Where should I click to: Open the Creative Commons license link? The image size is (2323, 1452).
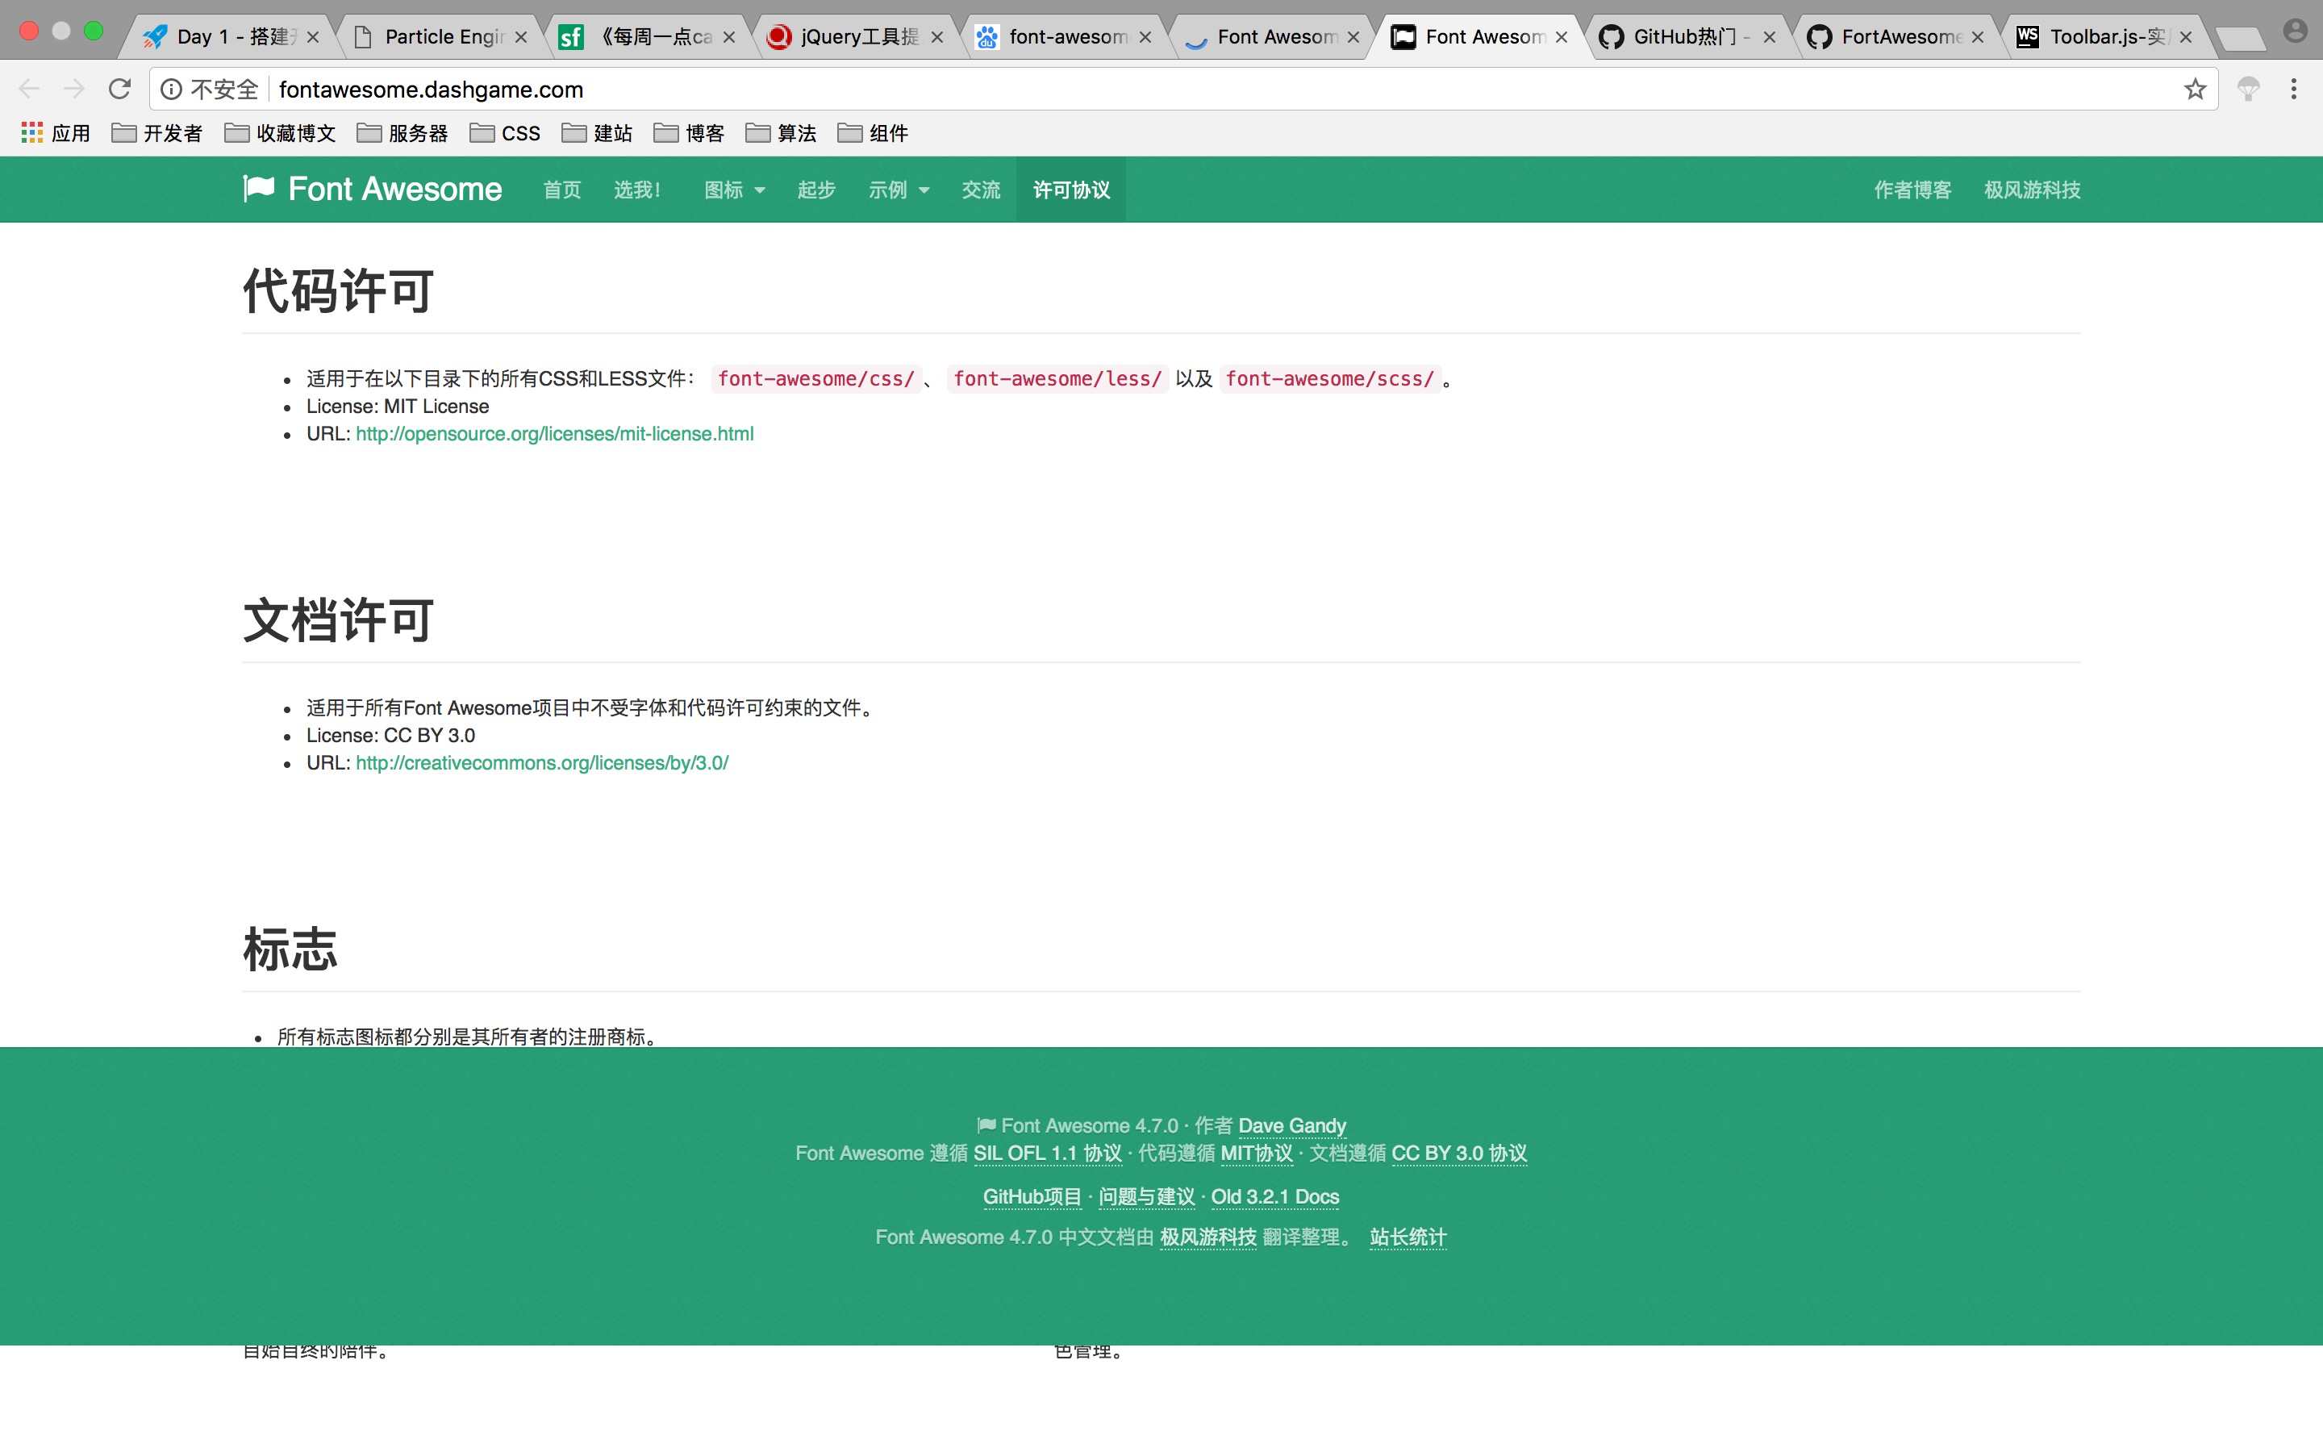pos(541,762)
